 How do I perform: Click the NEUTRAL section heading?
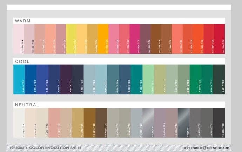pyautogui.click(x=27, y=105)
